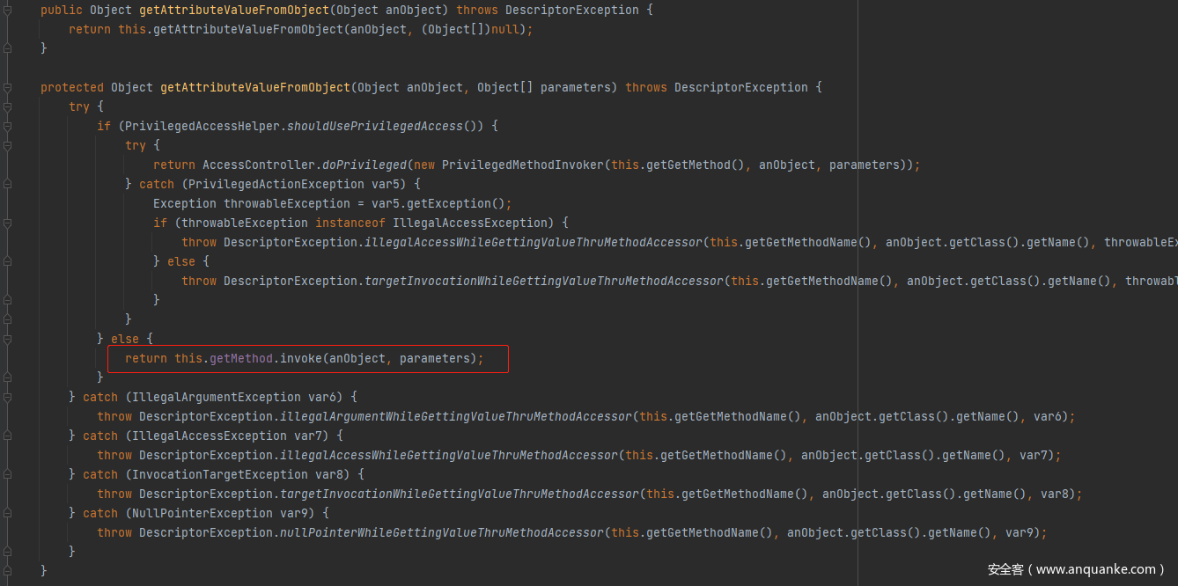Collapse the protected getAttributeValueFromObject method fold
Image resolution: width=1178 pixels, height=586 pixels.
pos(7,87)
